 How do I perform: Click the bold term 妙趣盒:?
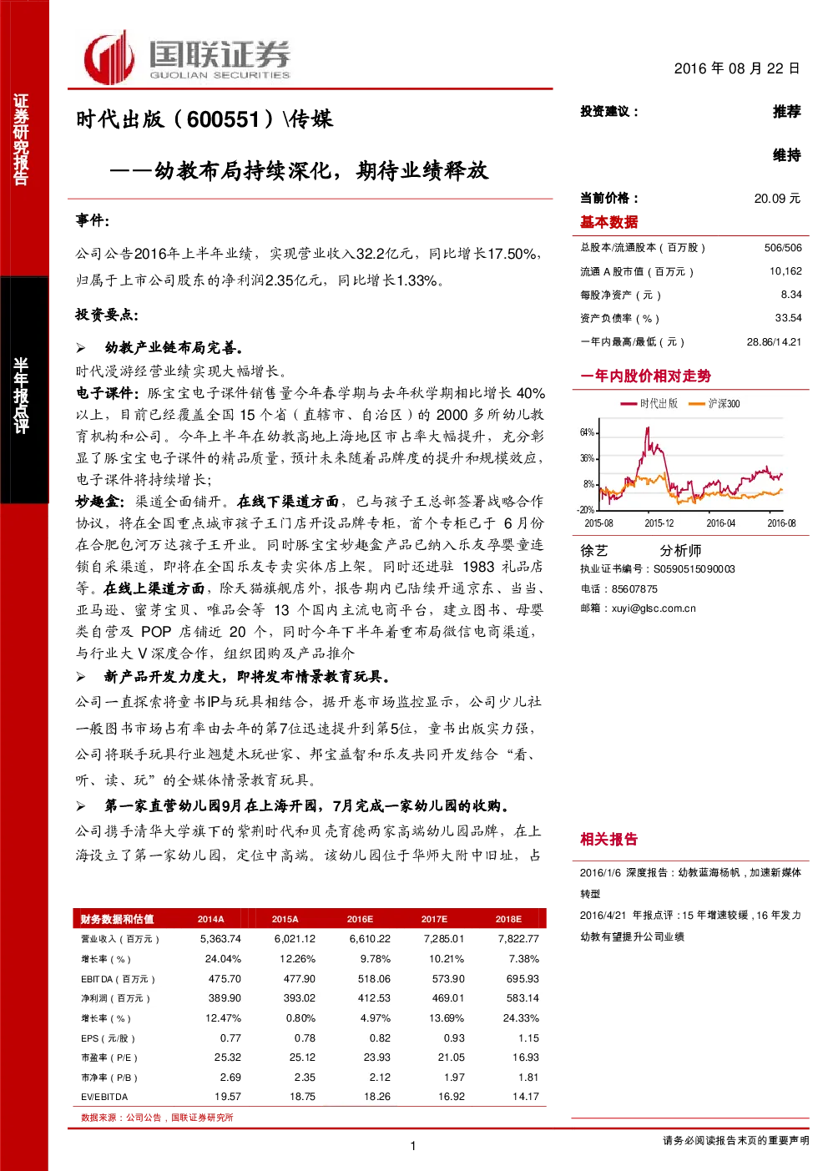point(100,501)
